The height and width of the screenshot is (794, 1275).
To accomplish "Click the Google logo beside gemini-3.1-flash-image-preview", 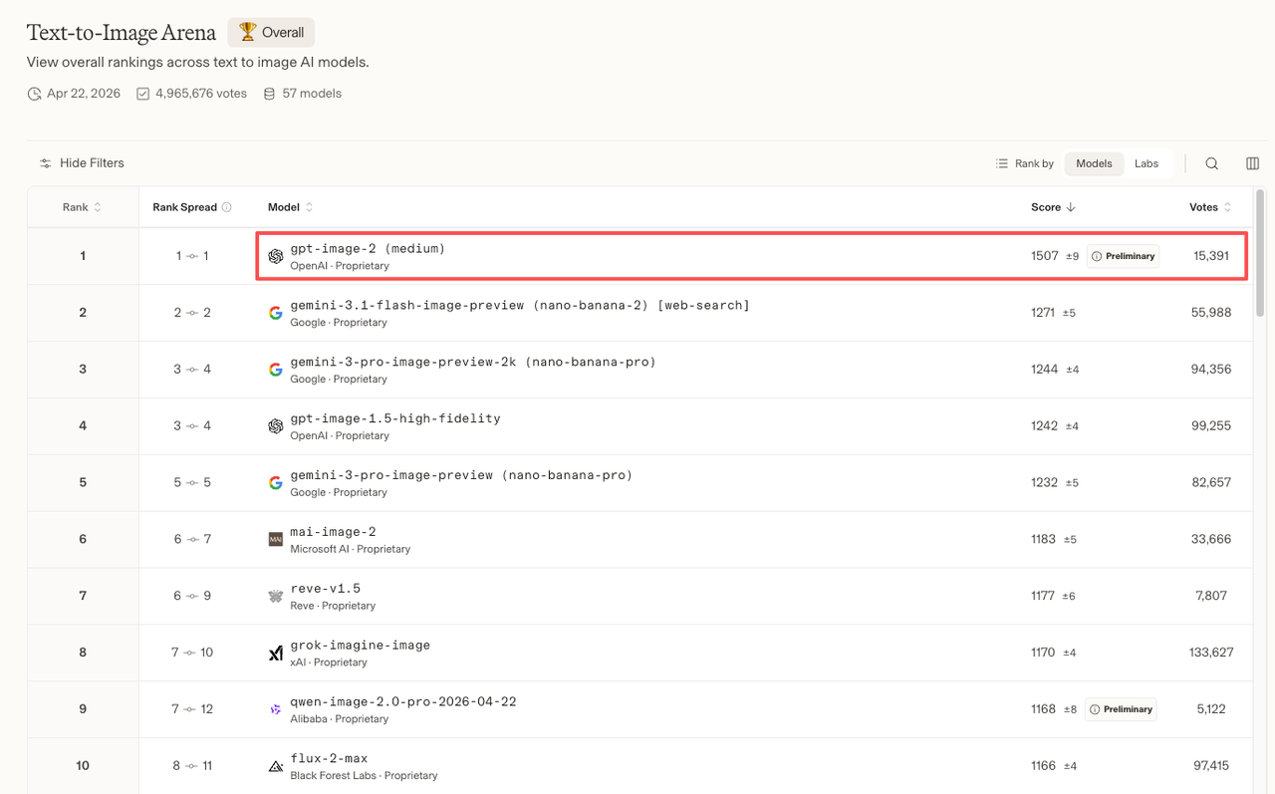I will [276, 313].
